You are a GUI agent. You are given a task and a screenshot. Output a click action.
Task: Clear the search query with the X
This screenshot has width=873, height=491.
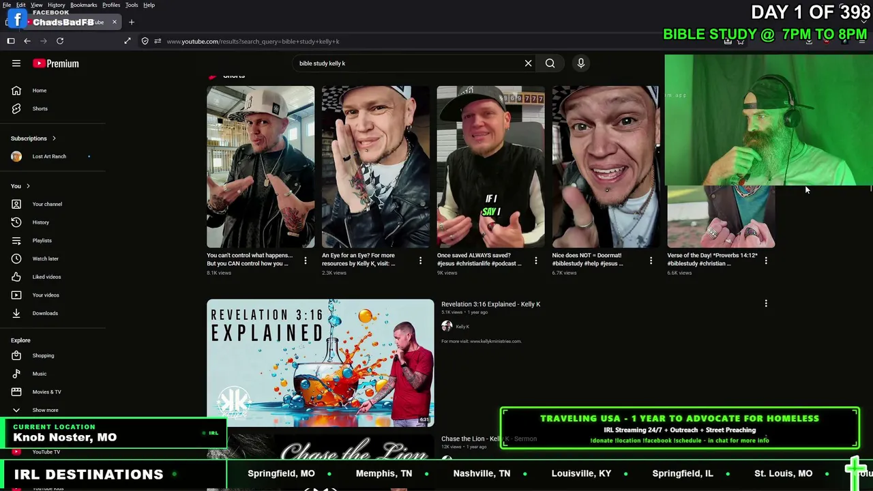pos(528,63)
